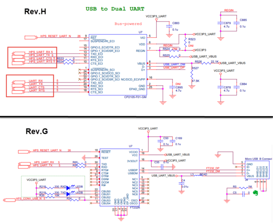Click the "CTS_SCI" pin name
Screen dimensions: 273x223
pyautogui.click(x=96, y=92)
